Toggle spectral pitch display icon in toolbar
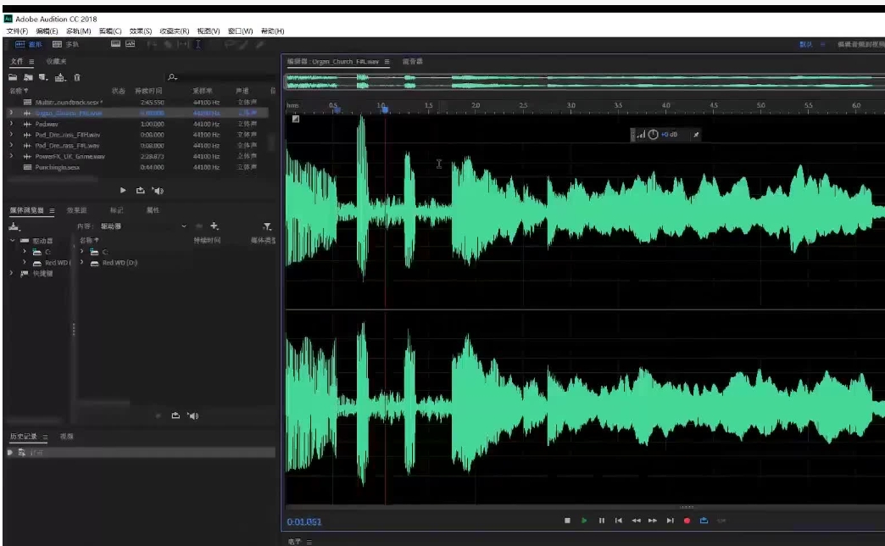 [131, 43]
